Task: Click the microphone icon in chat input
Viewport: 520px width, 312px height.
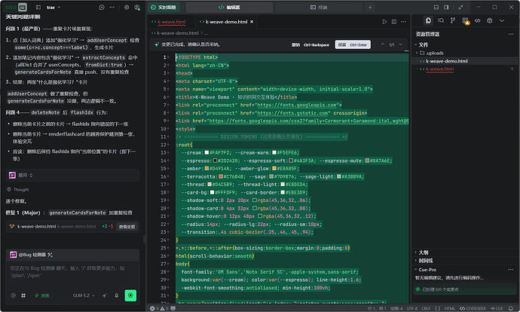Action: [x=116, y=295]
